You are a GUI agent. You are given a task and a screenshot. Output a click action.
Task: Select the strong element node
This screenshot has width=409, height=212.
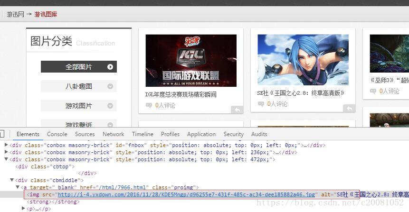(53, 202)
